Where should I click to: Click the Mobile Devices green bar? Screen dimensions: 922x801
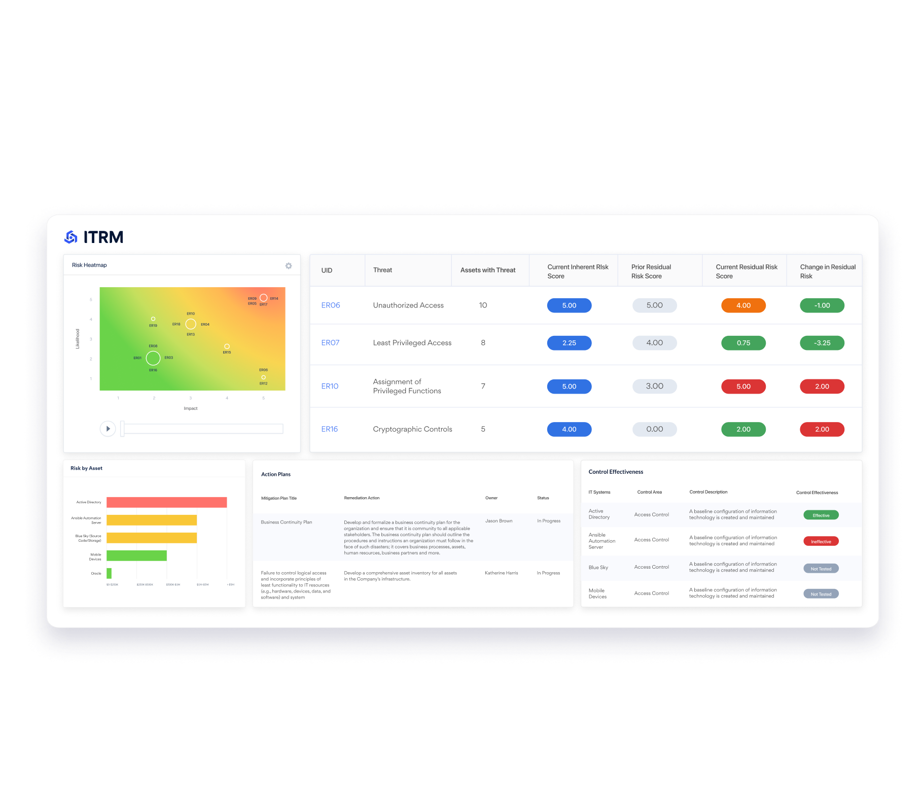[136, 555]
